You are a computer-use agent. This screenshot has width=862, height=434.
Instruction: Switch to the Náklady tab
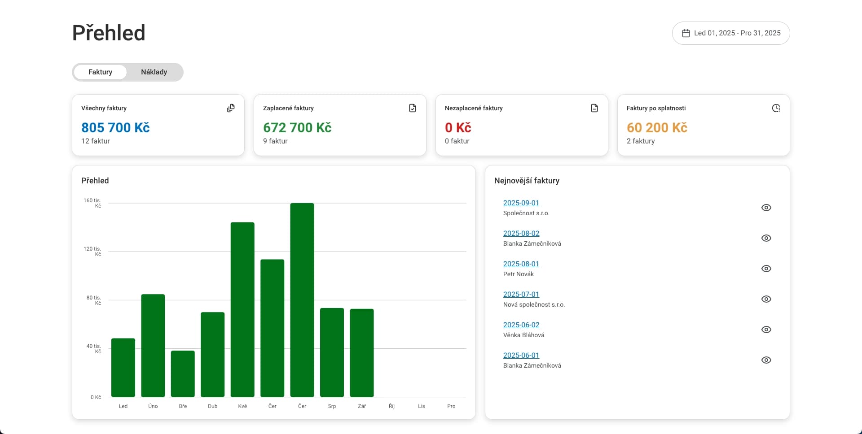[x=154, y=72]
